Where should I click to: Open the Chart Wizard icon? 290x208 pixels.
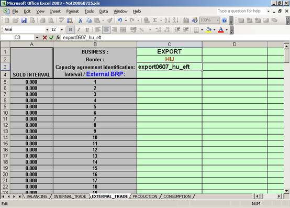point(186,20)
